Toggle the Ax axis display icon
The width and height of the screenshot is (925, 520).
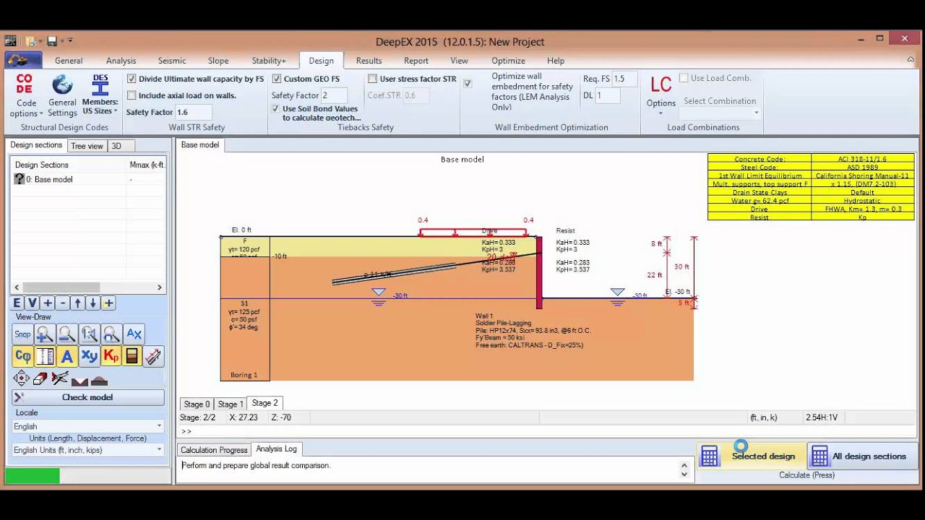pos(134,334)
